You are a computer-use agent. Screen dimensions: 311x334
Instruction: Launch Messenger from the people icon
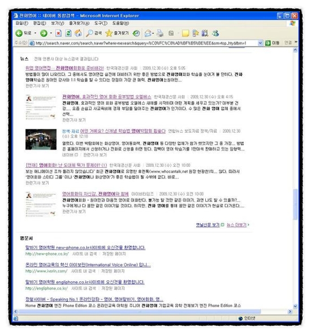[x=215, y=33]
